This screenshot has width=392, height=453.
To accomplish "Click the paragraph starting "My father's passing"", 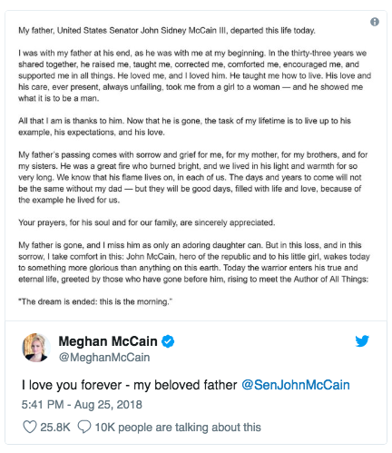I will tap(193, 177).
